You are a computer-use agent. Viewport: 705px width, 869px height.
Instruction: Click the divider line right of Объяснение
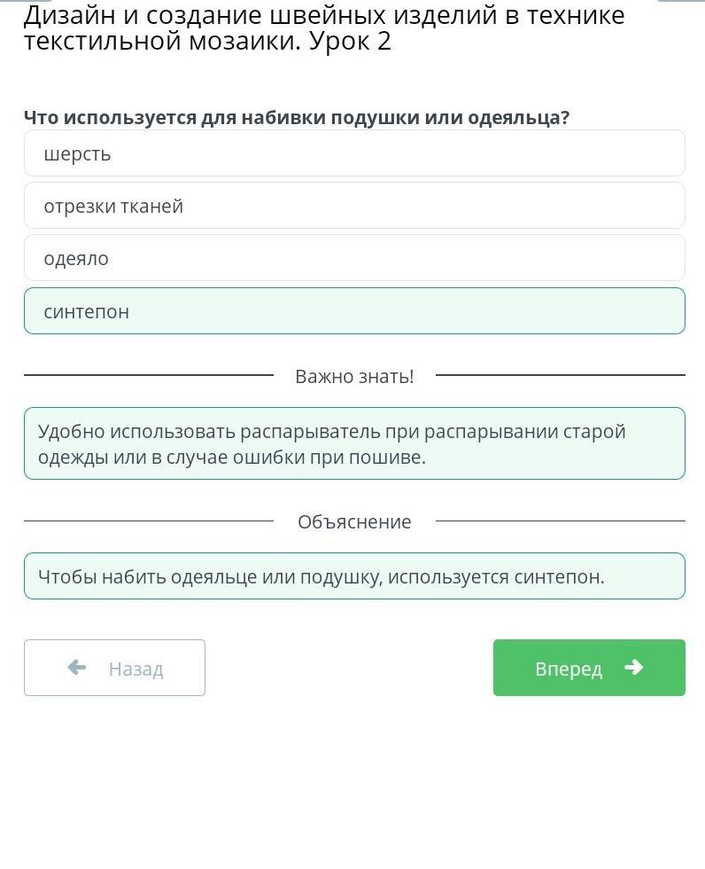(561, 521)
